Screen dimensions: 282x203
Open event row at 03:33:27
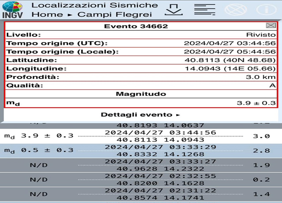141,165
